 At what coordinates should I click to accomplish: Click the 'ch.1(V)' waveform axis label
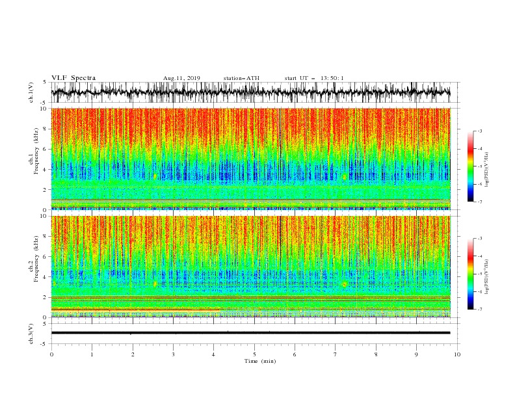(x=31, y=92)
